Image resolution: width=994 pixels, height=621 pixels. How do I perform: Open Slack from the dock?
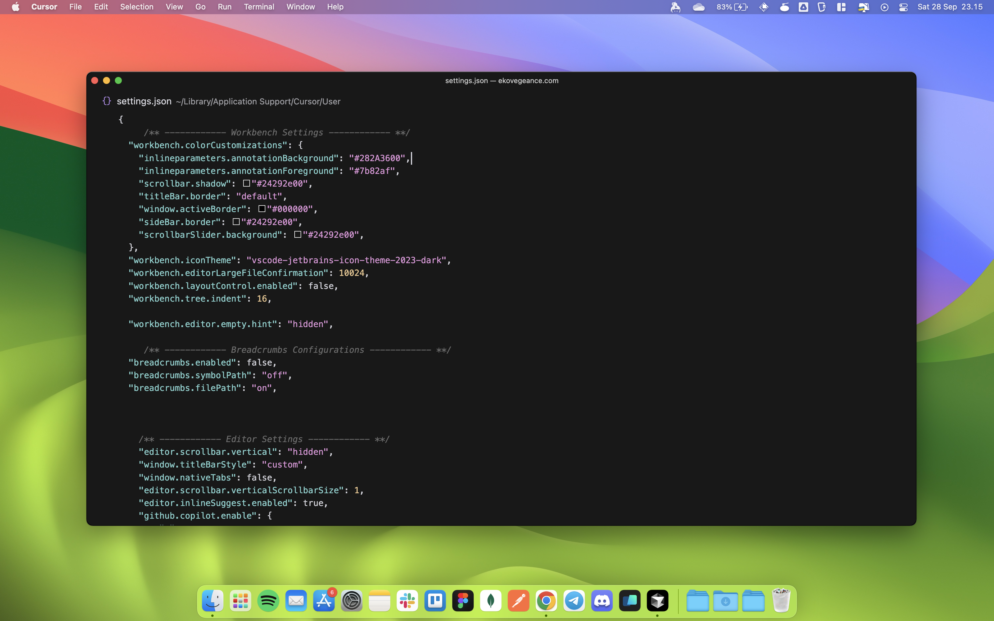[407, 601]
